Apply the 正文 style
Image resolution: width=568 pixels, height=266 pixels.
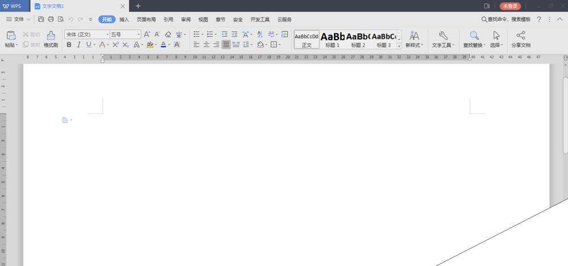click(x=307, y=40)
